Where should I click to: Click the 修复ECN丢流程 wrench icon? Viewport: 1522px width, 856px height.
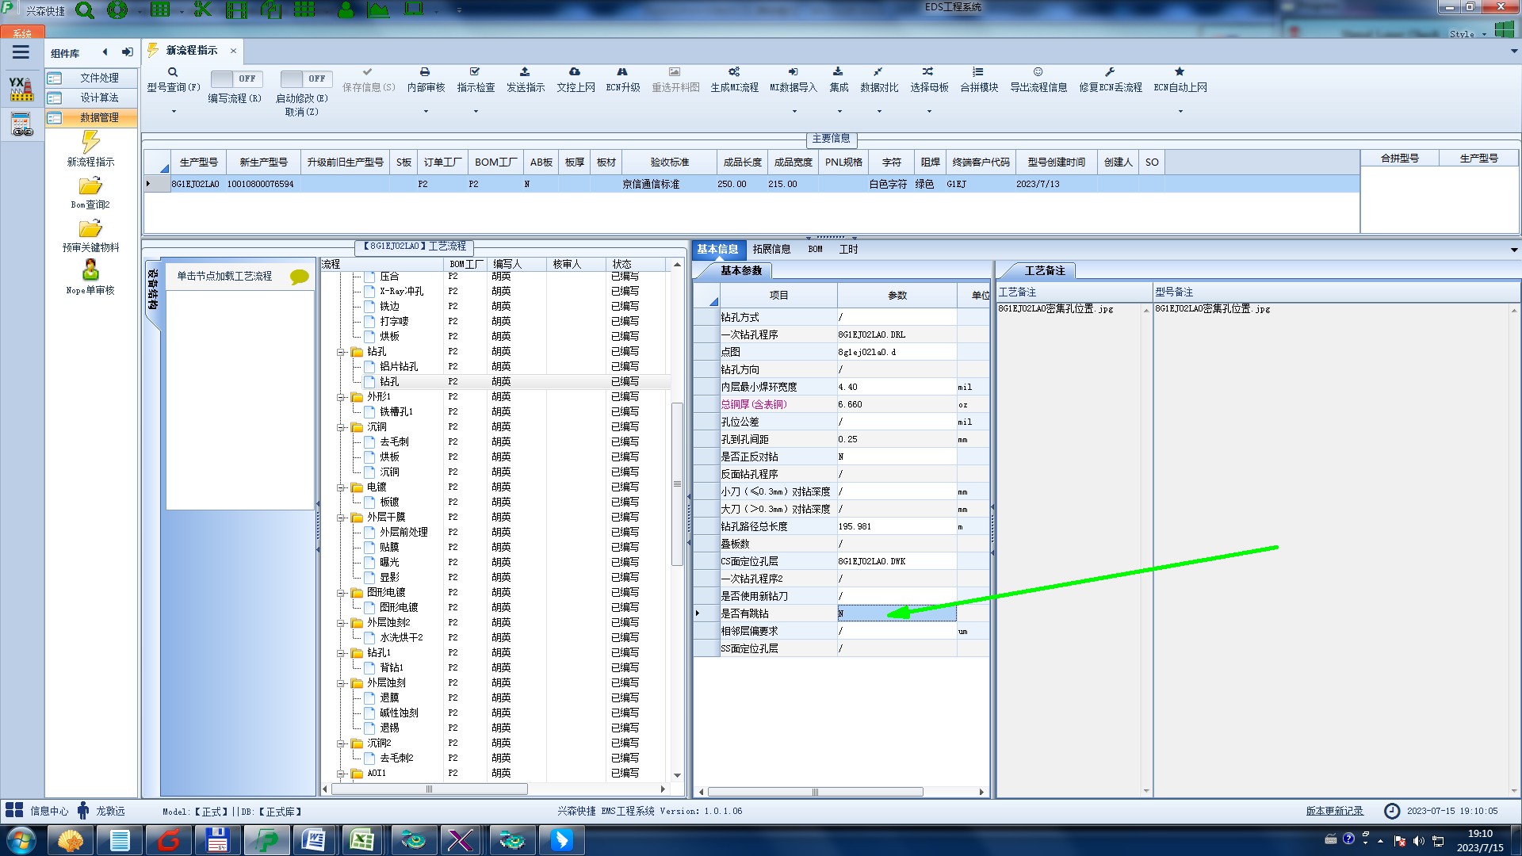tap(1110, 72)
